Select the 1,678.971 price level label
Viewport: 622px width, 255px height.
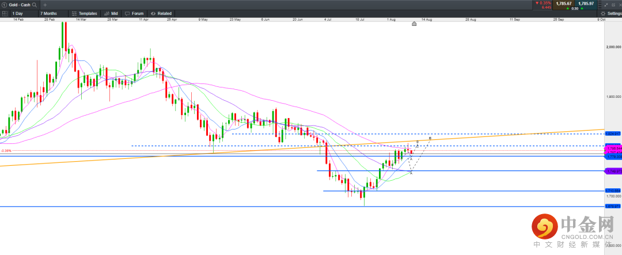(612, 206)
